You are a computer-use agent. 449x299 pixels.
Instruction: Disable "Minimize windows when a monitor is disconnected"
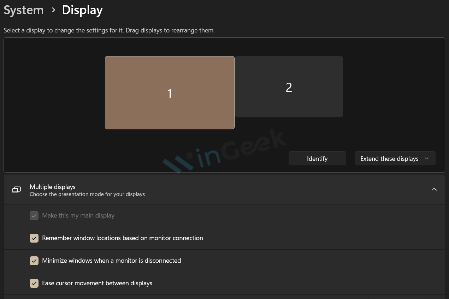click(x=34, y=261)
